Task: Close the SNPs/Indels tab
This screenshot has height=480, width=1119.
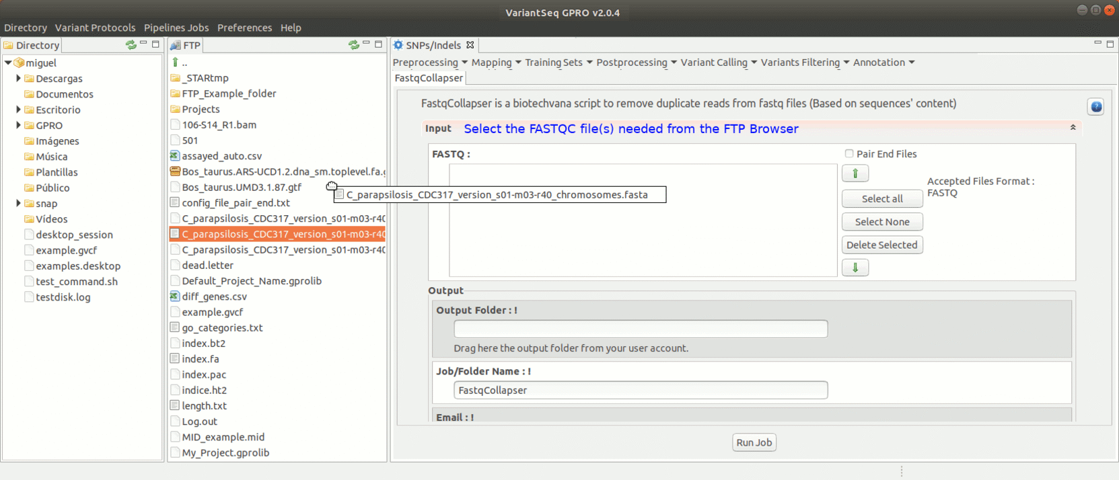Action: pos(470,45)
